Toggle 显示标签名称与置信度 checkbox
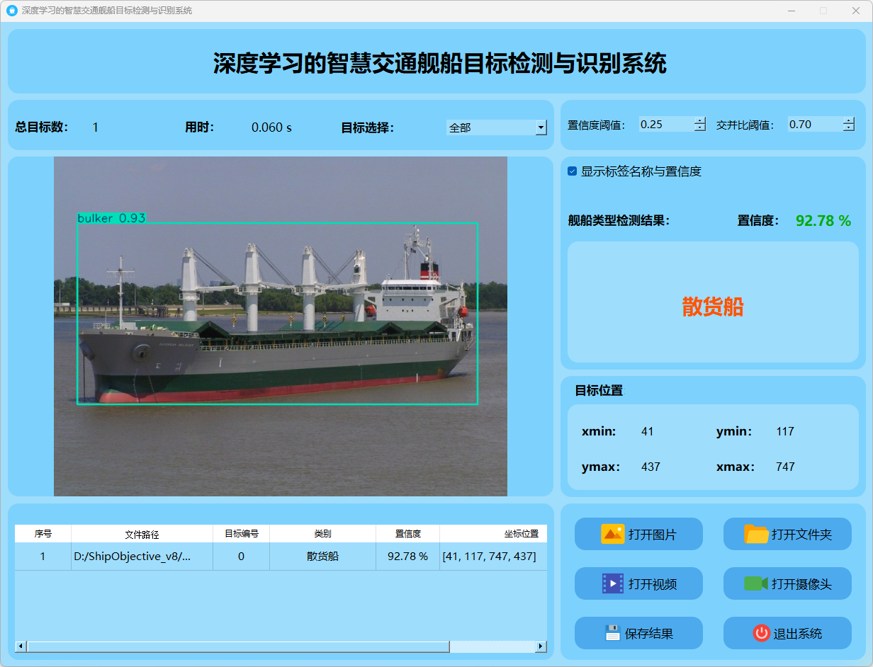 [x=573, y=171]
